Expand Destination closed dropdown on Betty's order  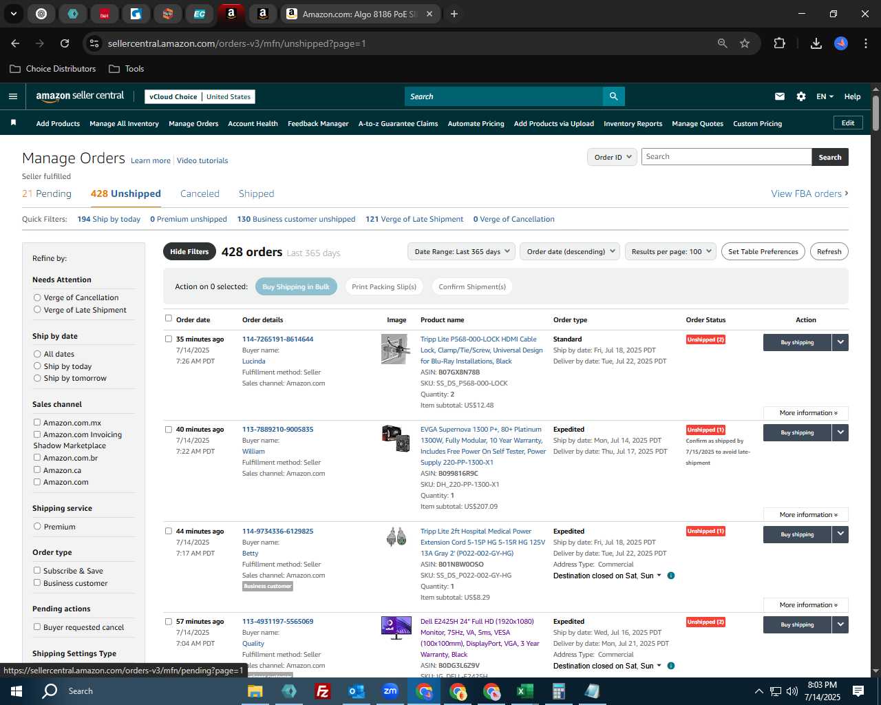[x=659, y=576]
